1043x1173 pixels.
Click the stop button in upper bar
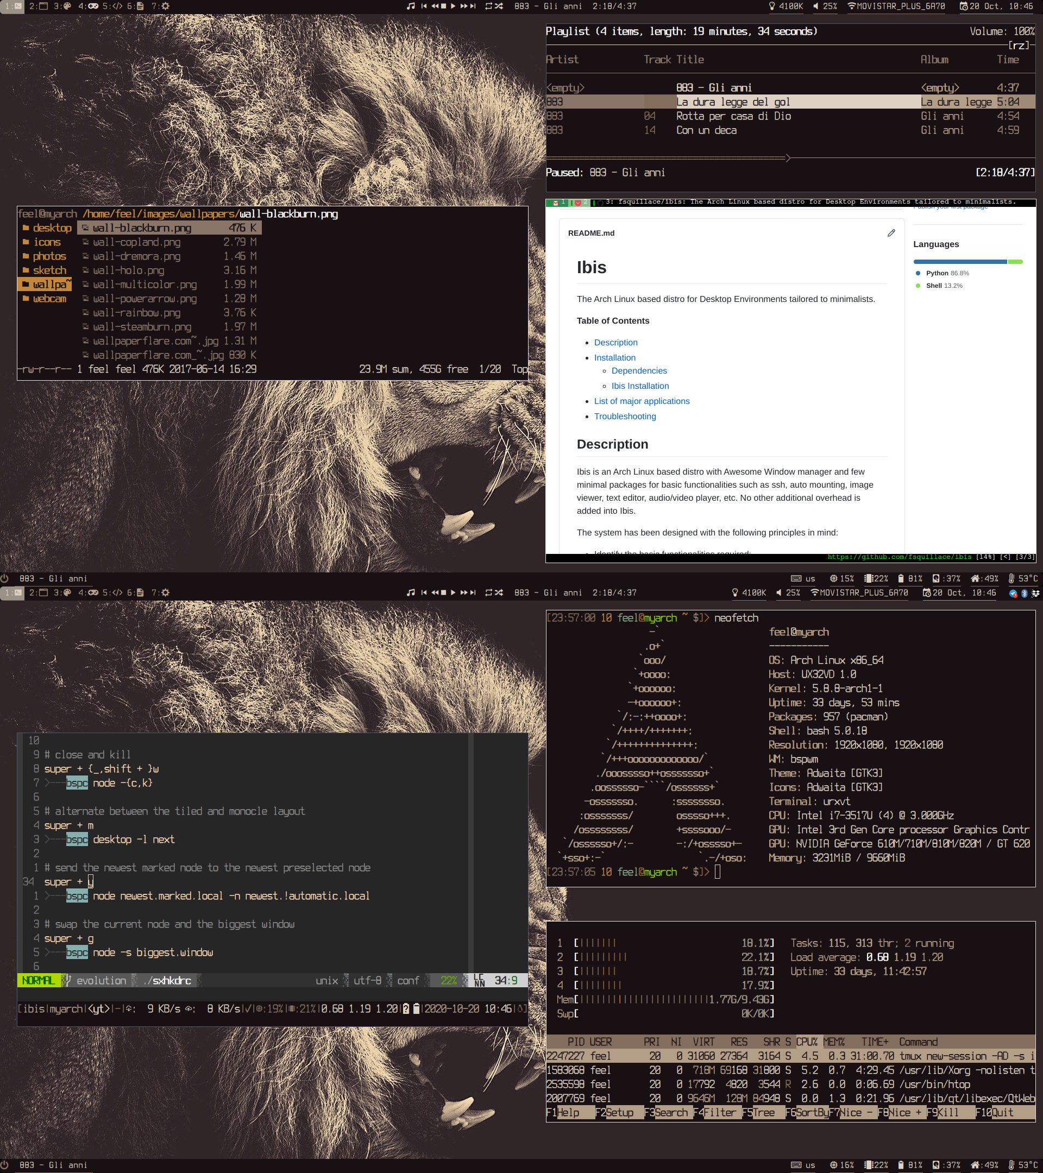pos(443,7)
